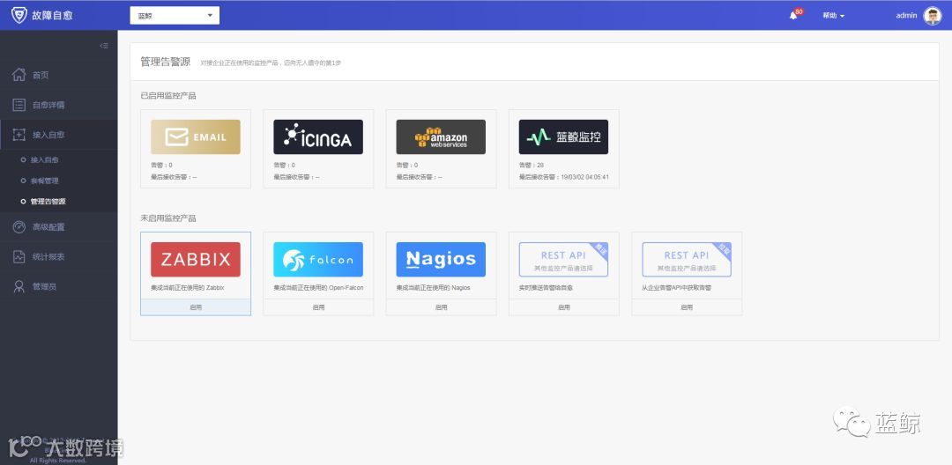Viewport: 952px width, 465px height.
Task: Enable Nagios with its 启用 button
Action: coord(441,307)
